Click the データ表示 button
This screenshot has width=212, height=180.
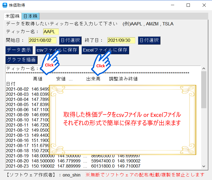pos(19,50)
